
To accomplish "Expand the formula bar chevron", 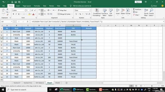I will coord(163,21).
